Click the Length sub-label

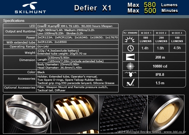(x=42, y=60)
